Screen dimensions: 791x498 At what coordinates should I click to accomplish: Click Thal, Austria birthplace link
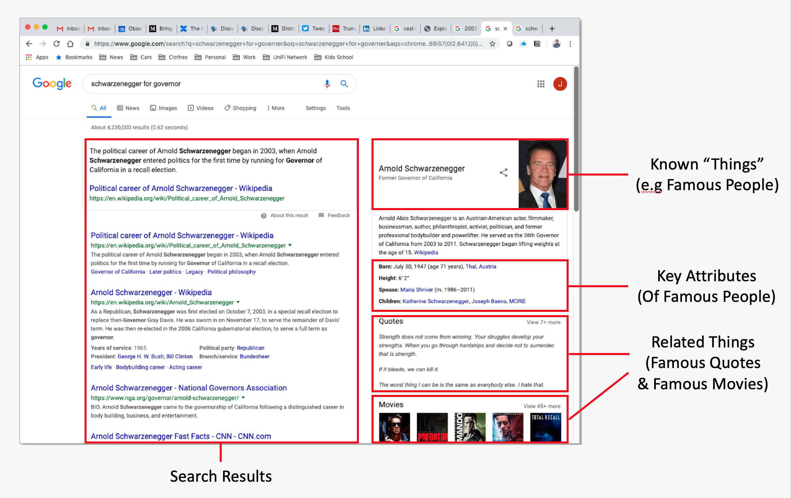[481, 267]
